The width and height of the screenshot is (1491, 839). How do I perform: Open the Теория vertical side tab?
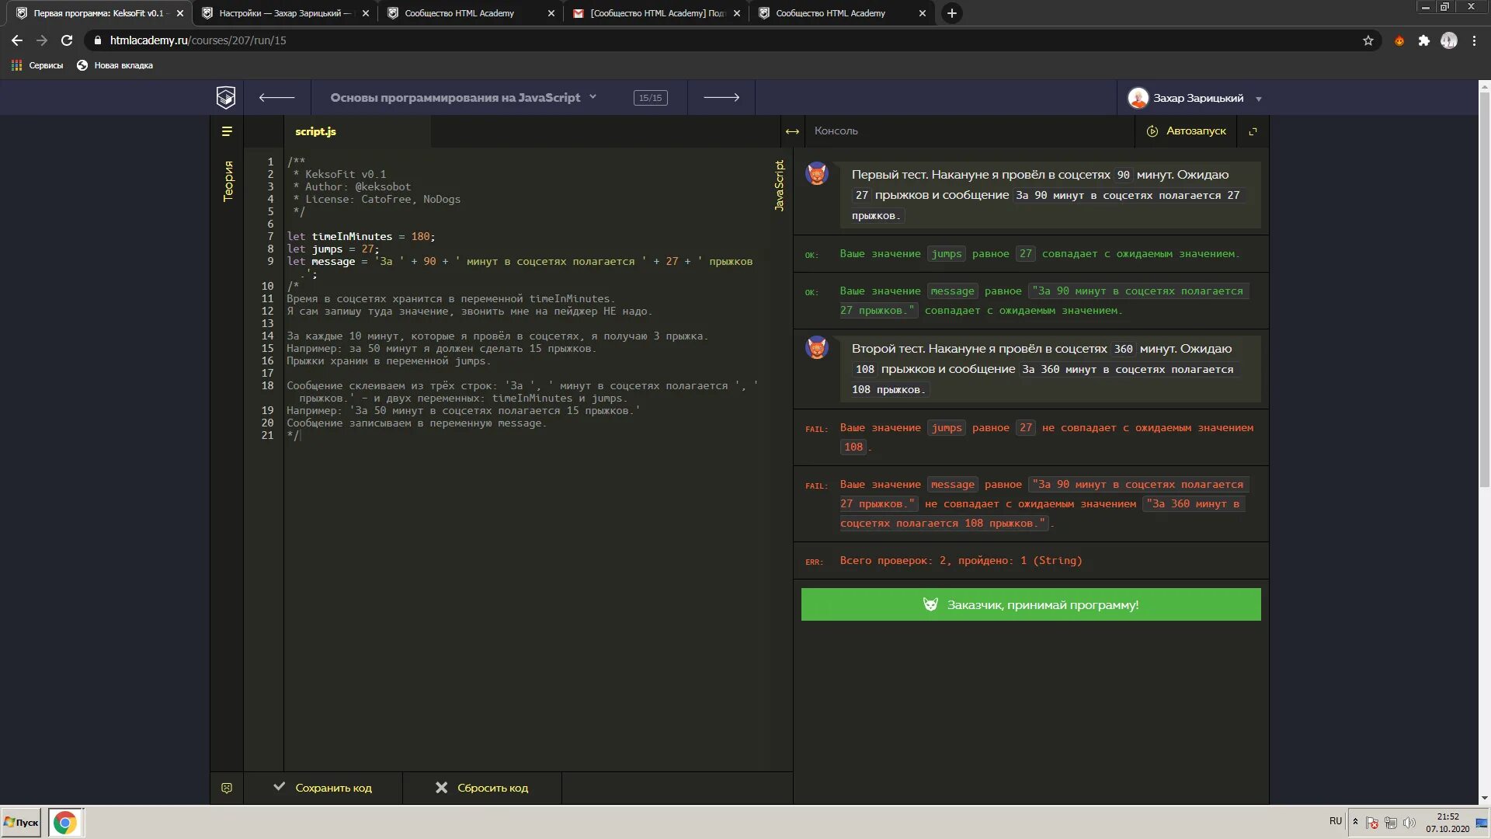[x=228, y=181]
